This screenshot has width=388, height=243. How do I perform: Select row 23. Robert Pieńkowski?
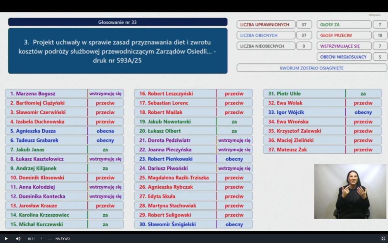(x=193, y=159)
